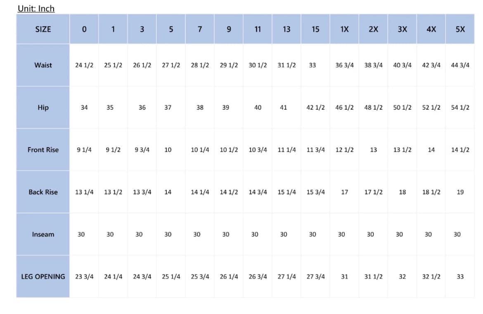This screenshot has height=314, width=483.
Task: Select hip measurement 54 1/2 cell
Action: click(460, 108)
